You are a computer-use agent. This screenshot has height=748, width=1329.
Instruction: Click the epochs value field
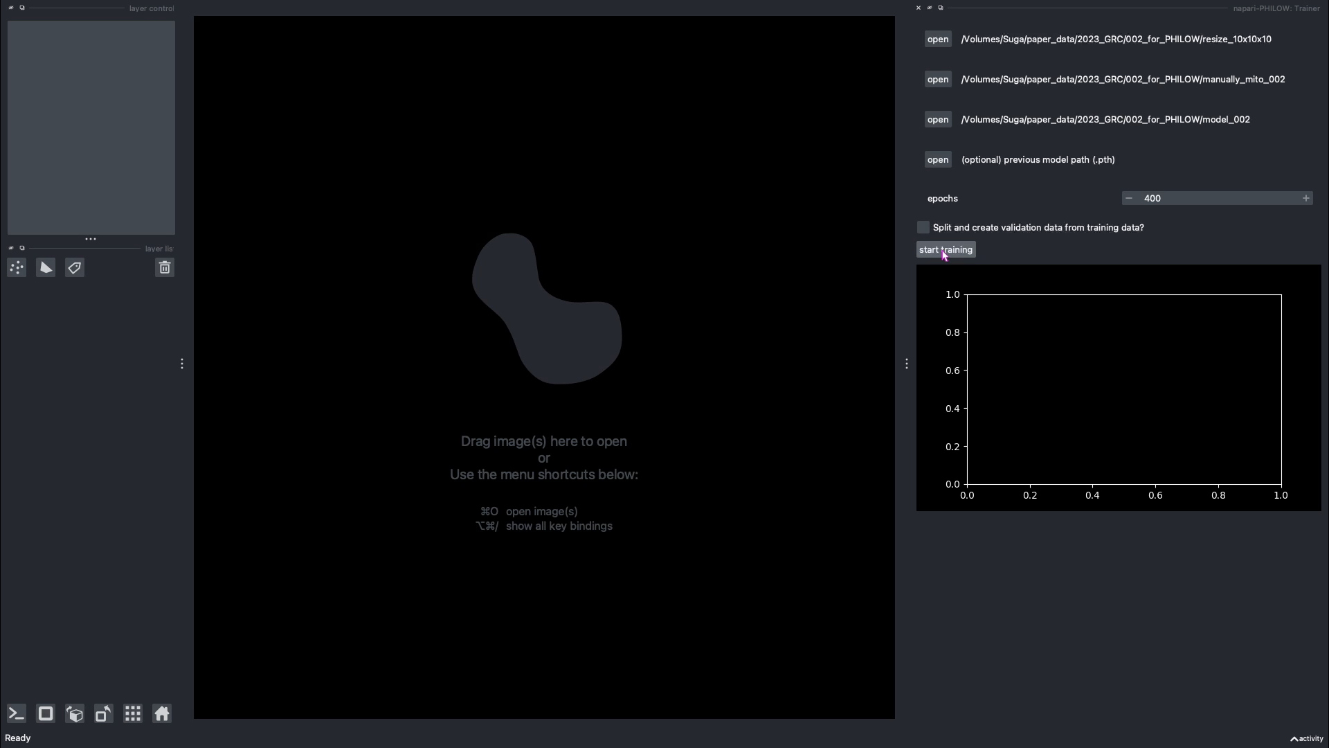point(1218,199)
